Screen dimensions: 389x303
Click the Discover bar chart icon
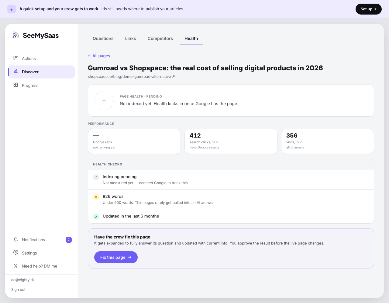click(15, 72)
